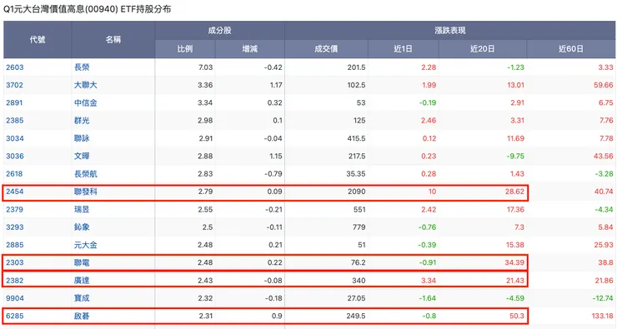
Task: Sort by the 成交價 column header
Action: click(326, 49)
